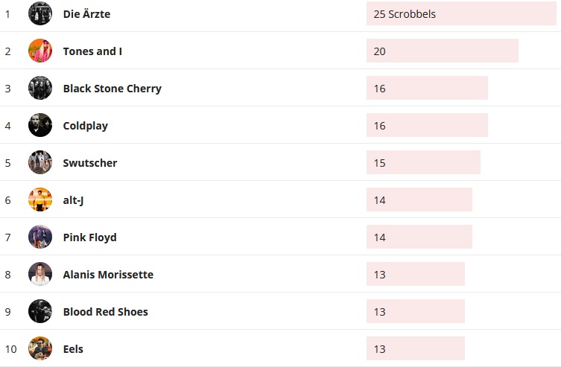Open Die Ärzte artist name link
The height and width of the screenshot is (367, 561).
pyautogui.click(x=86, y=14)
